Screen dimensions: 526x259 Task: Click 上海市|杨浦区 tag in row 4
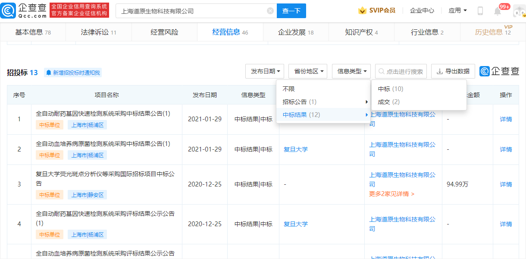pos(88,235)
